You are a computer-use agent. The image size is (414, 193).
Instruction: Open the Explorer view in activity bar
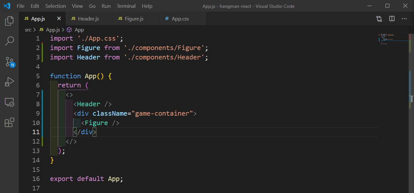pos(9,21)
